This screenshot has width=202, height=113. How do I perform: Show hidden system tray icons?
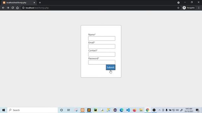[159, 110]
